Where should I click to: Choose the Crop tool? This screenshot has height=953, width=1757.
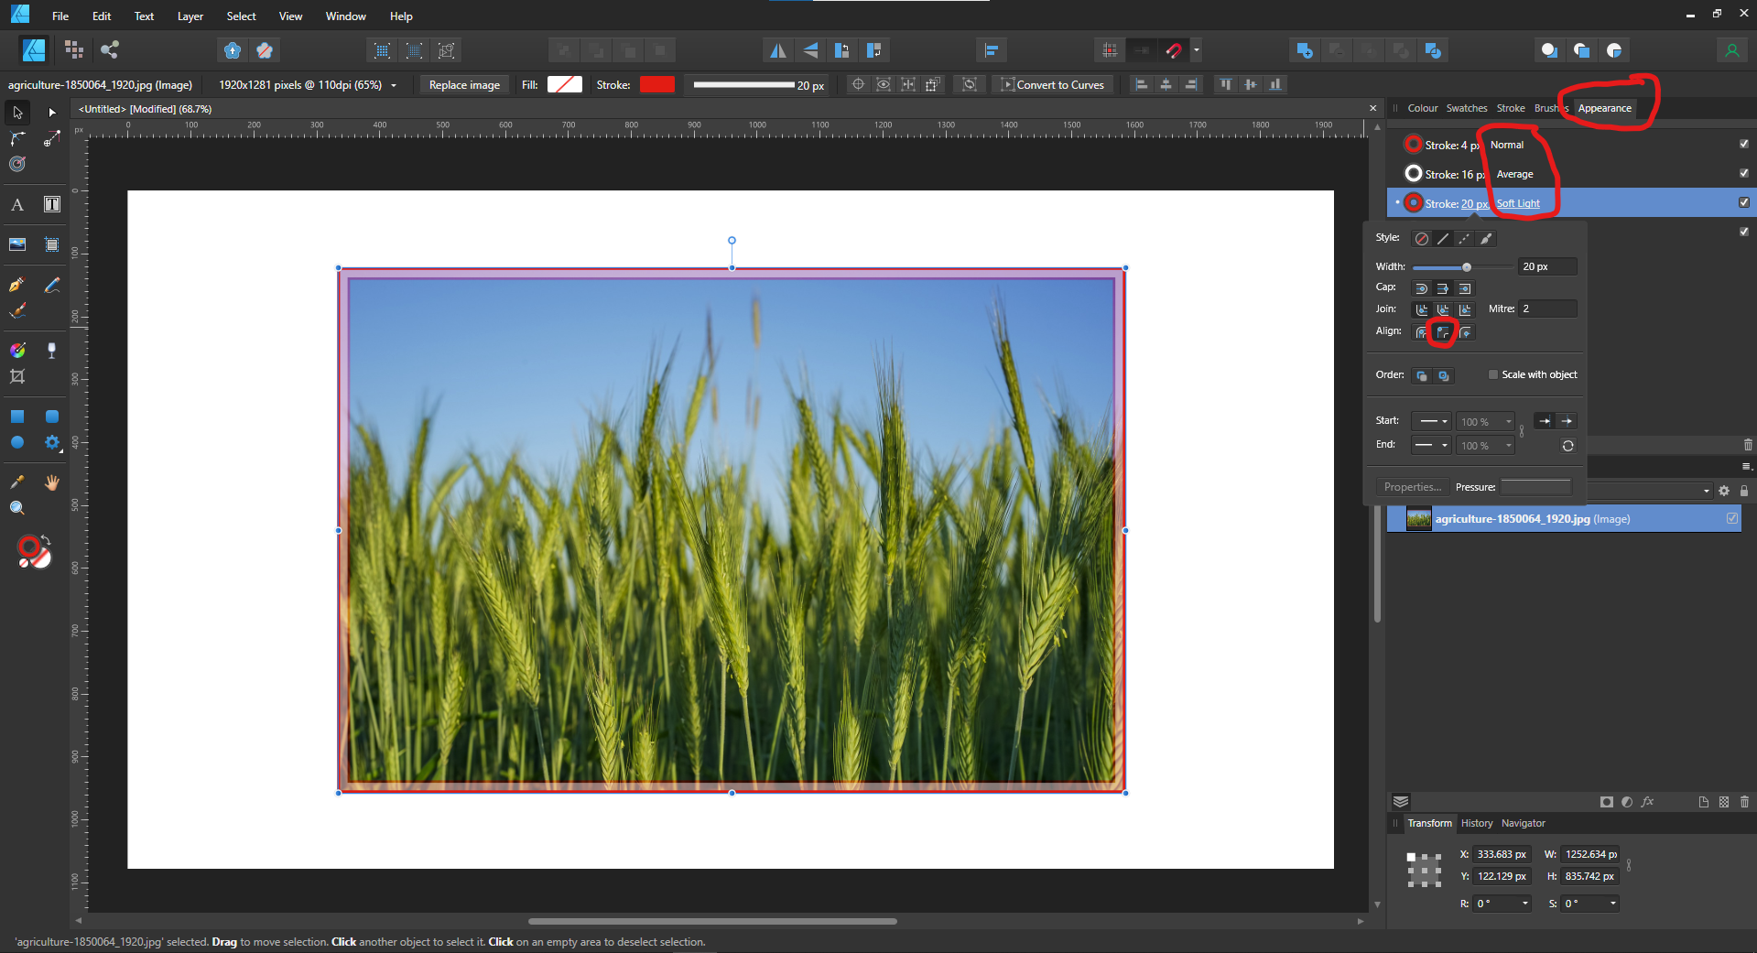17,376
